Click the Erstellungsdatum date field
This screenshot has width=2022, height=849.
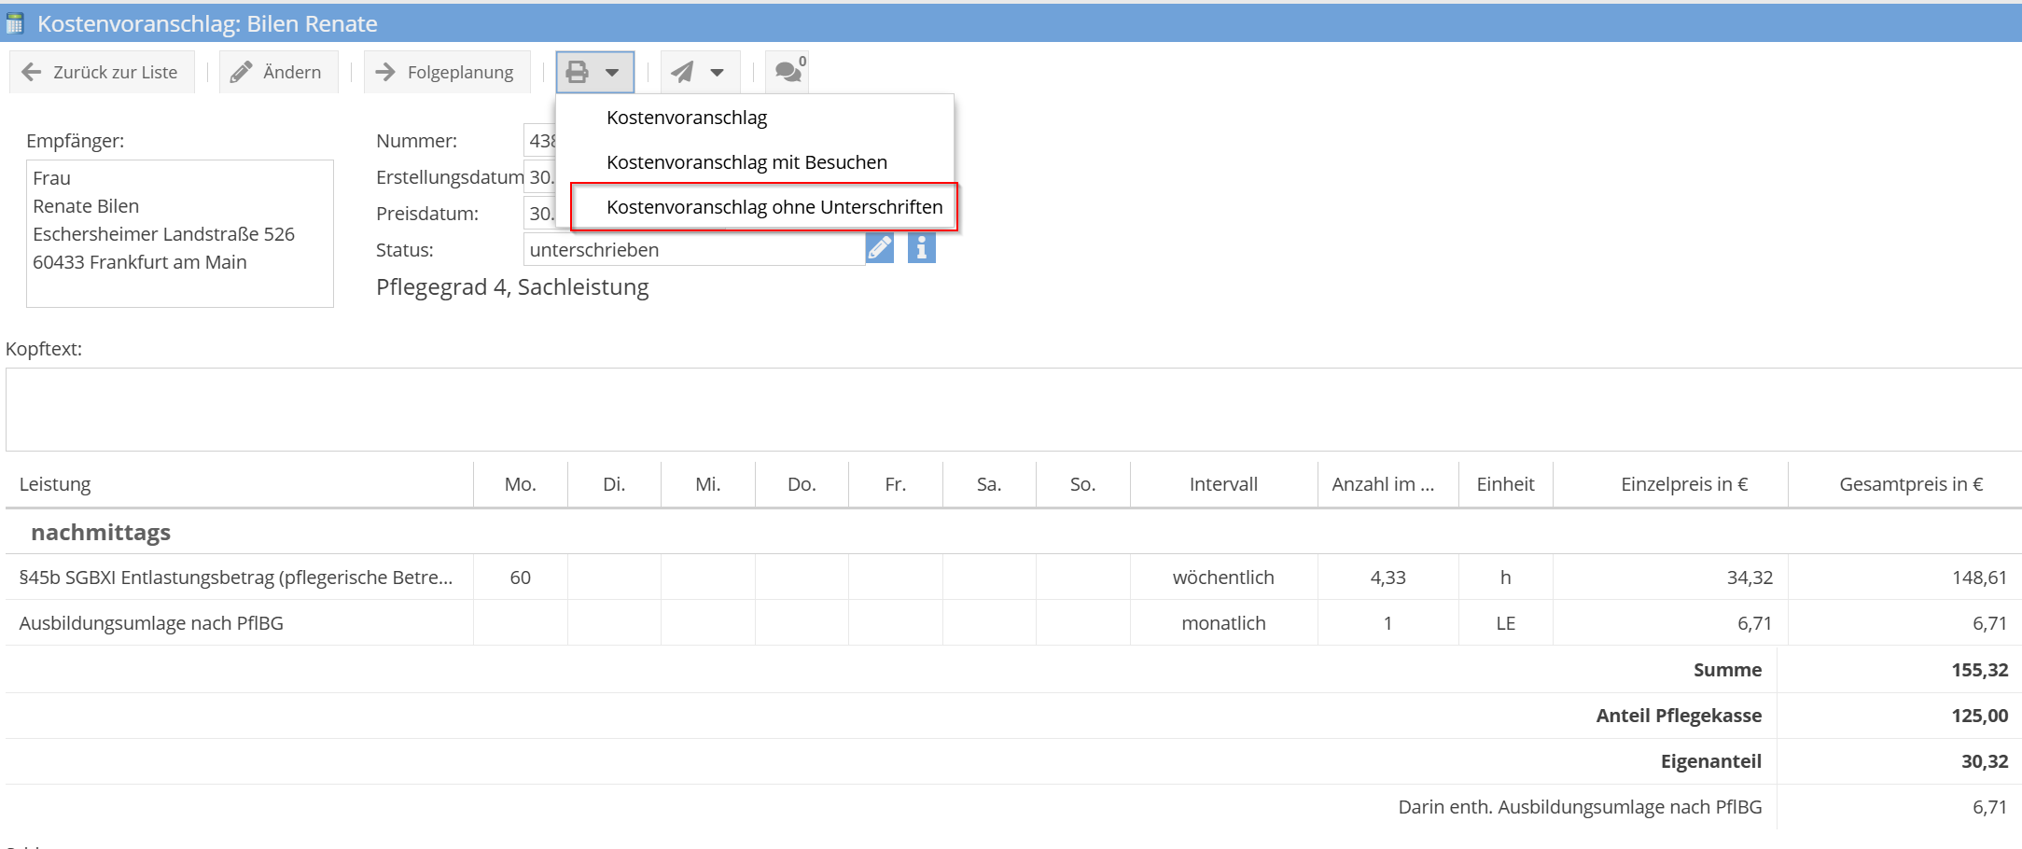click(540, 177)
